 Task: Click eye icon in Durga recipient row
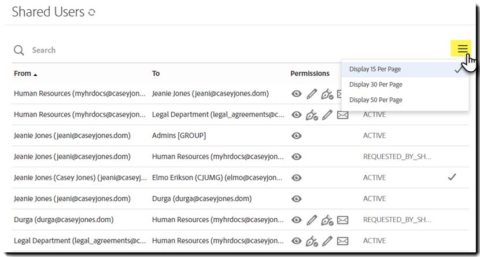[297, 199]
